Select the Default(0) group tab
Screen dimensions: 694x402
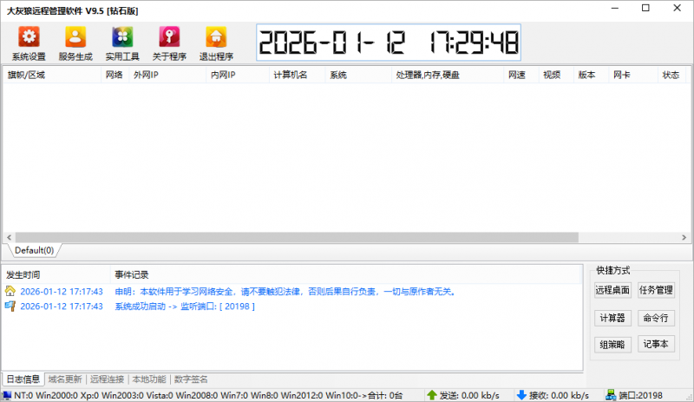coord(34,250)
